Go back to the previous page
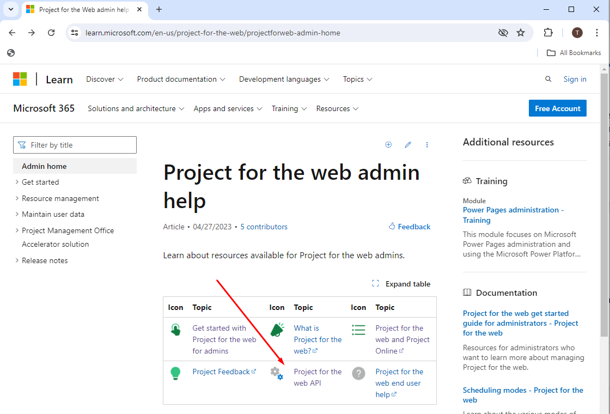610x414 pixels. (x=12, y=33)
